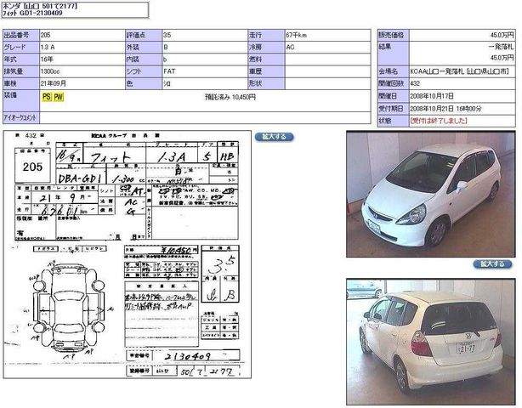Viewport: 522px width, 408px height.
Task: Select the mileage value 67千km
Action: coord(297,35)
